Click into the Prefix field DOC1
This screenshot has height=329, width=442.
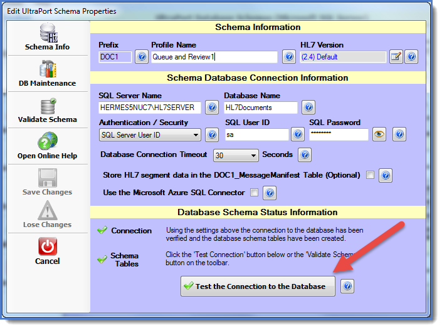click(x=115, y=57)
